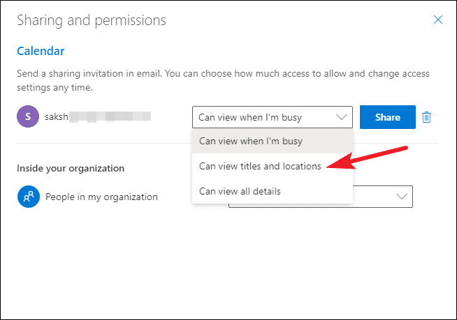This screenshot has height=320, width=457.
Task: Click the Share button
Action: point(387,117)
